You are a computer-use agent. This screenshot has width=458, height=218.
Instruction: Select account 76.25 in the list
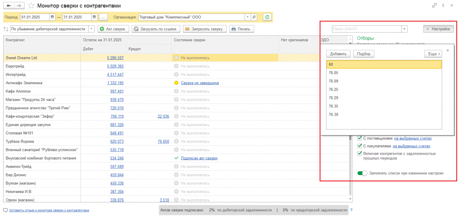384,89
